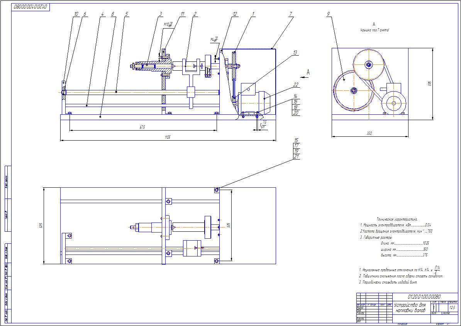Viewport: 461px width, 326px height.
Task: Select position callout number 7 for the cover
Action: coord(290,14)
